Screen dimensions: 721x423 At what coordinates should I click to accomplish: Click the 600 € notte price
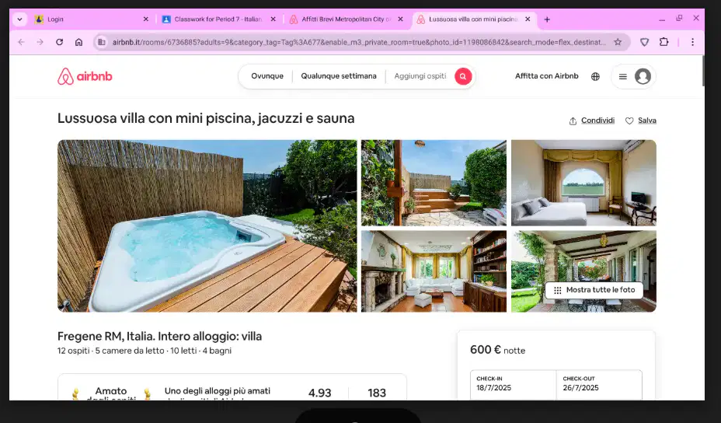point(497,350)
